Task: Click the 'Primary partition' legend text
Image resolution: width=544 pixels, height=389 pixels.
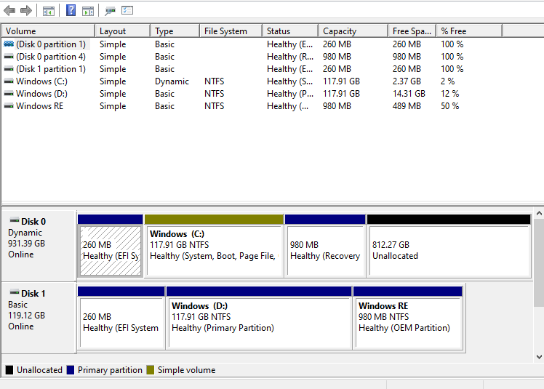Action: [x=110, y=370]
